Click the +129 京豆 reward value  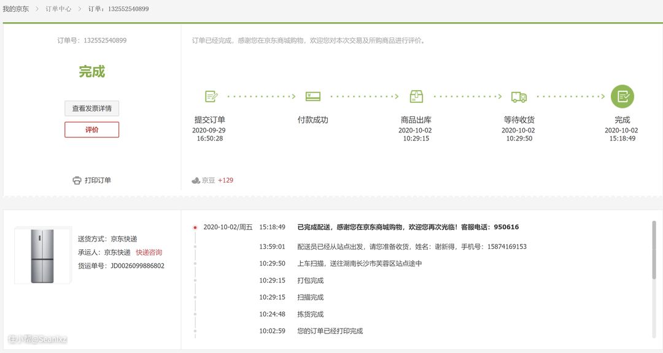(225, 180)
